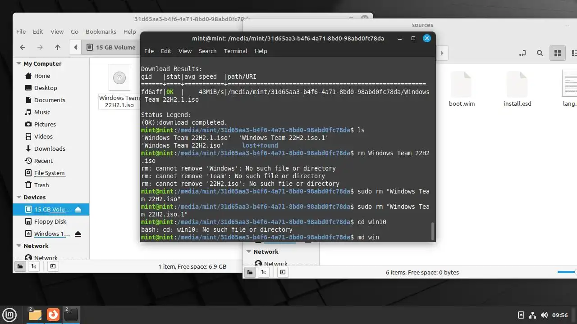
Task: Open Recent files in the sidebar
Action: point(43,161)
